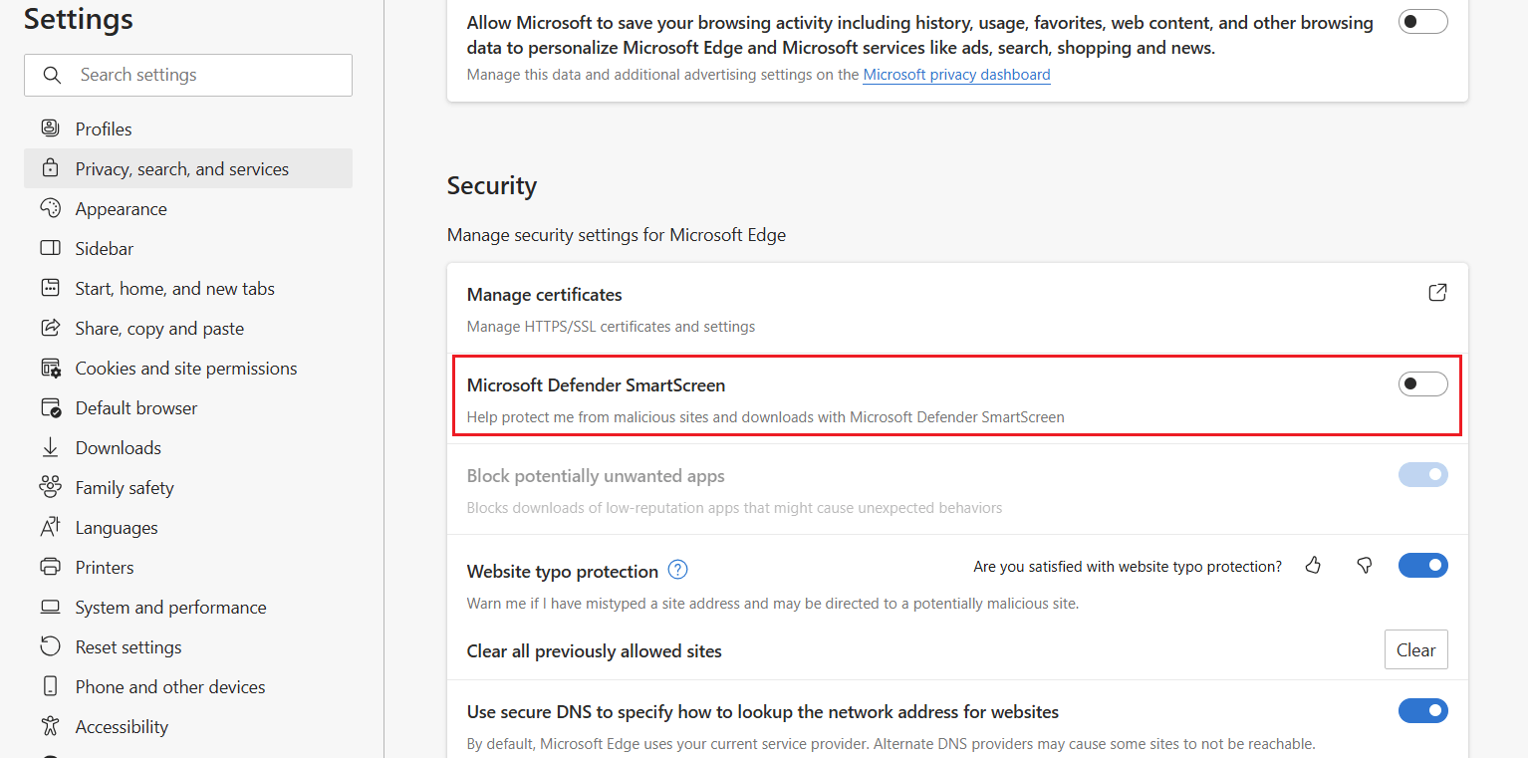Open the Languages settings page
The image size is (1528, 758).
(117, 527)
